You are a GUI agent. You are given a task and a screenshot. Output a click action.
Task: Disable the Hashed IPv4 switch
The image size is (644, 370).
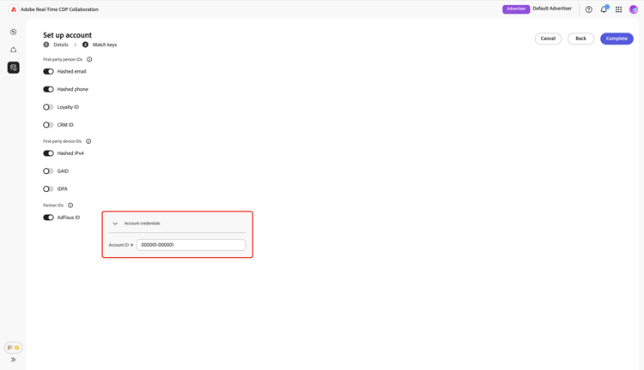pyautogui.click(x=48, y=153)
